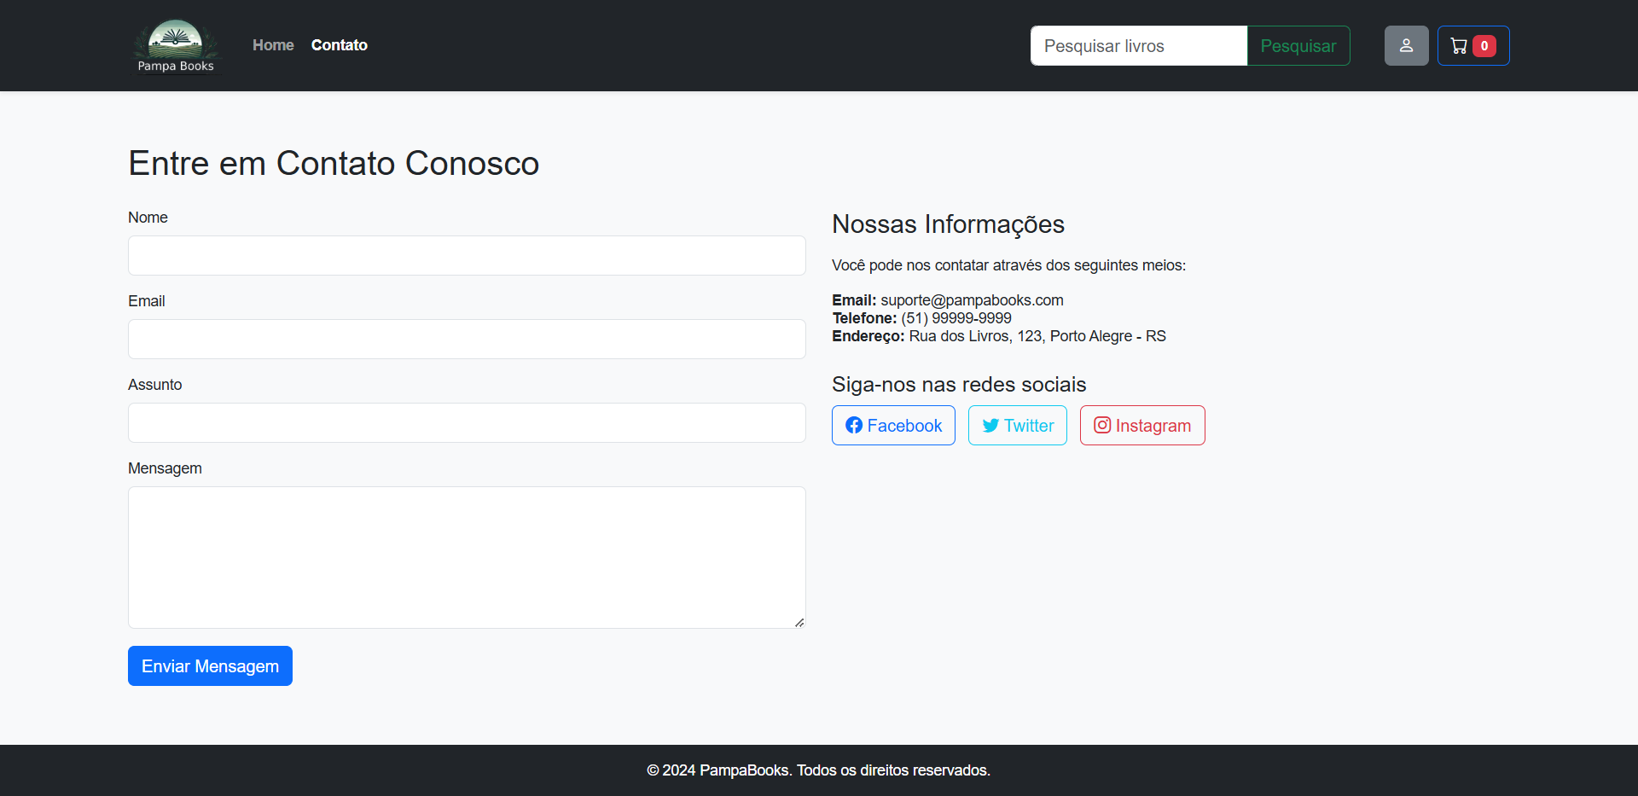Click inside the Mensagem text area
This screenshot has width=1638, height=796.
click(467, 557)
